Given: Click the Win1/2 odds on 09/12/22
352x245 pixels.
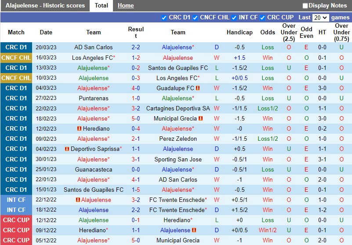Looking at the screenshot, I should click(x=268, y=230).
